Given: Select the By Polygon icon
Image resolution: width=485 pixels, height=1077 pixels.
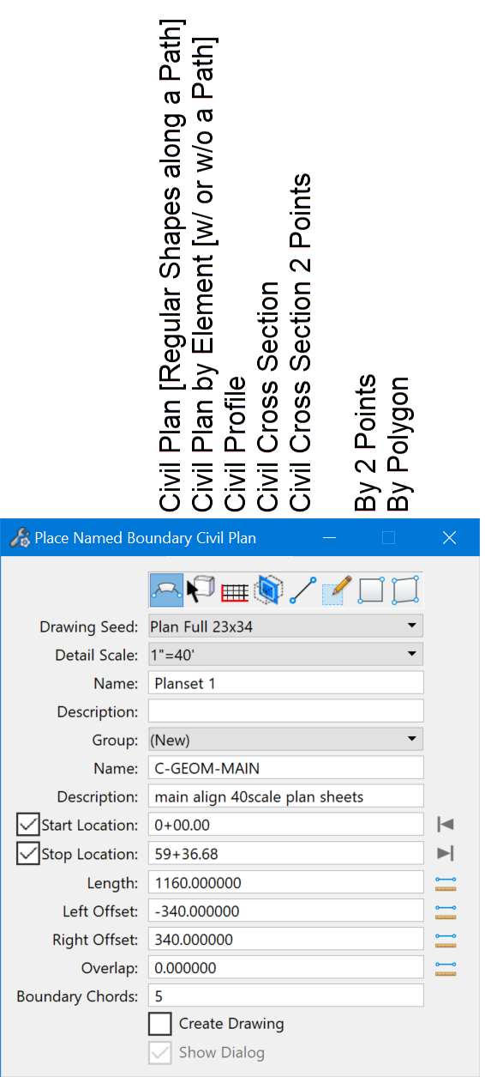Looking at the screenshot, I should [405, 590].
